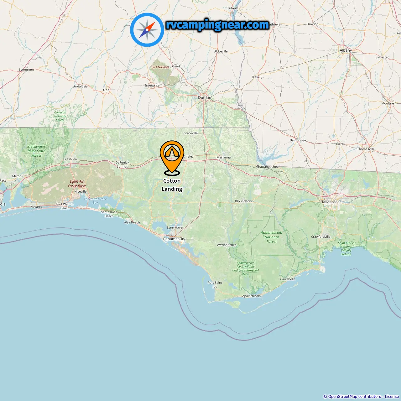
Task: Click the Albany city label
Action: [346, 50]
